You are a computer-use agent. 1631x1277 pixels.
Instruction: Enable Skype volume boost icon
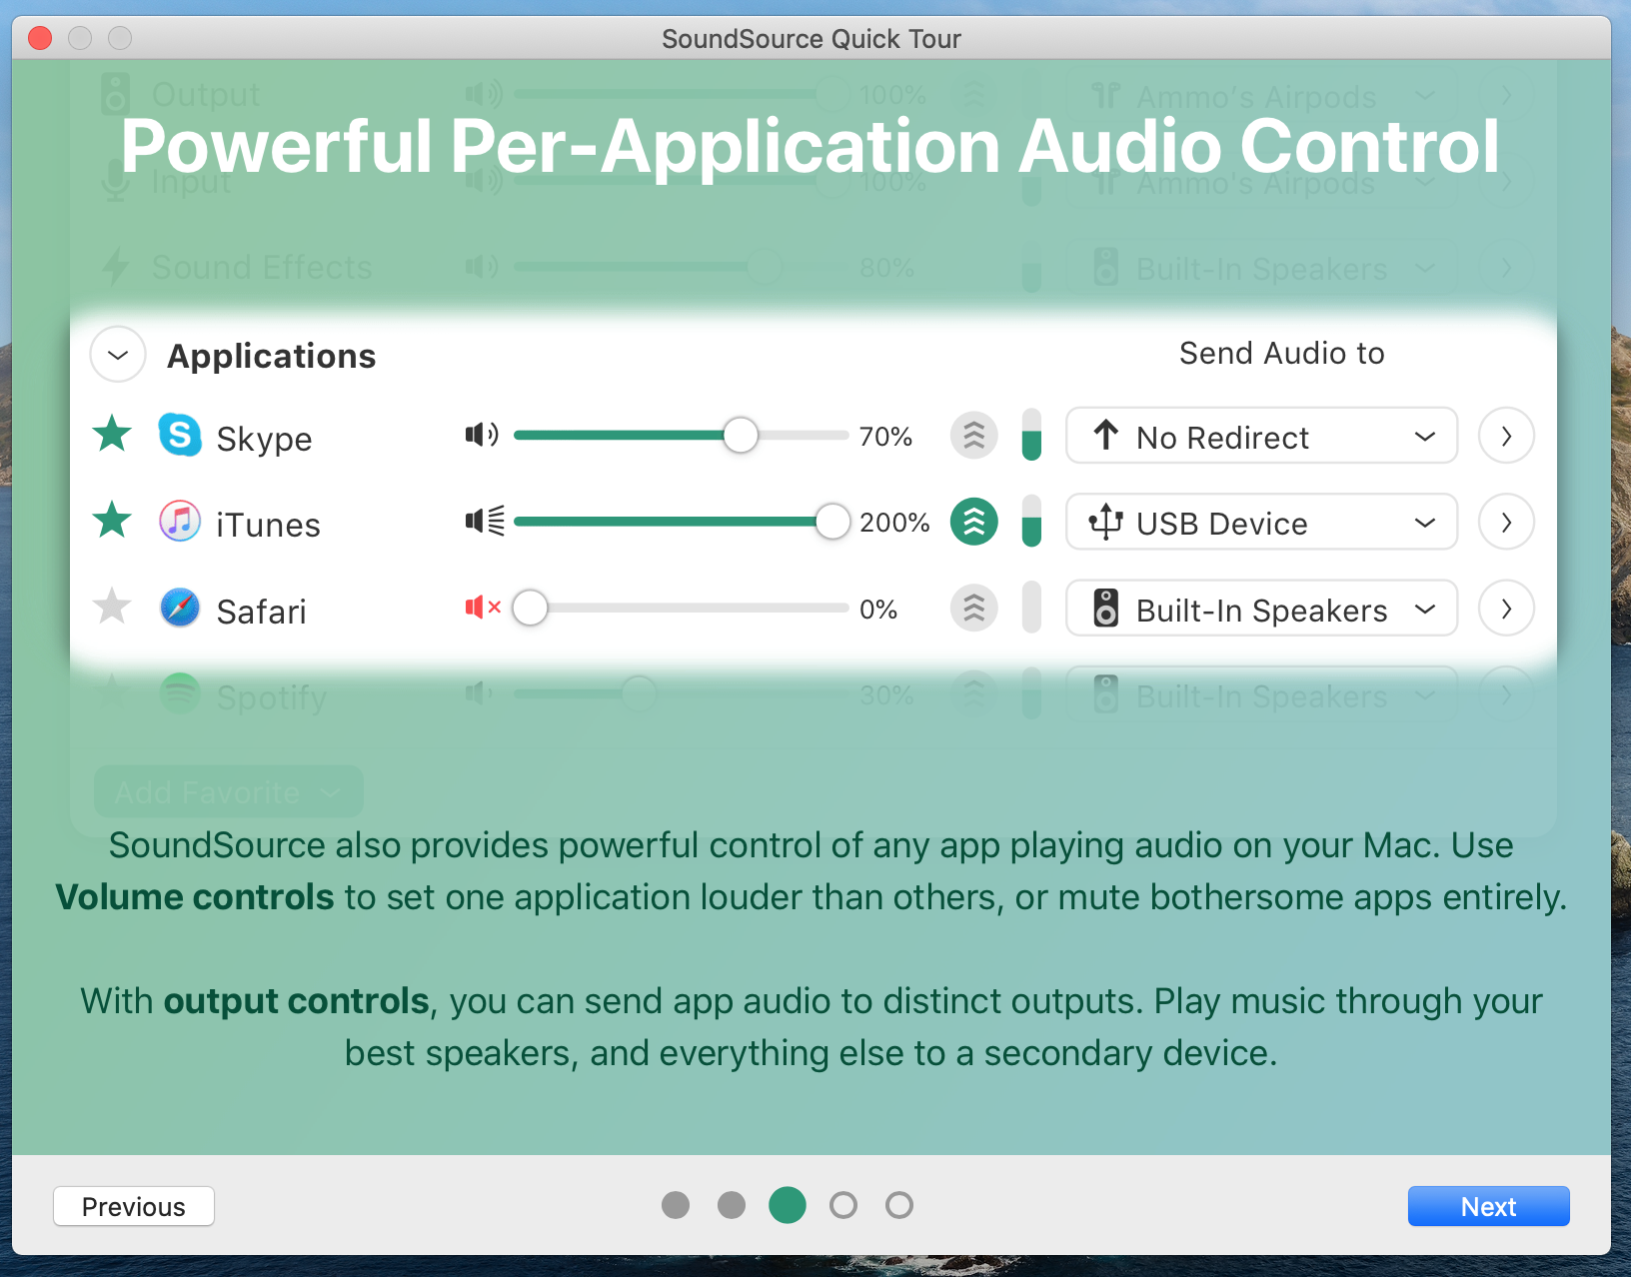coord(974,435)
